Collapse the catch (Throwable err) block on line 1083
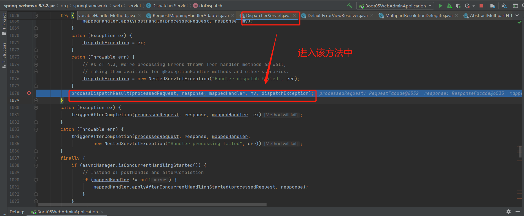Image resolution: width=524 pixels, height=216 pixels. point(36,129)
